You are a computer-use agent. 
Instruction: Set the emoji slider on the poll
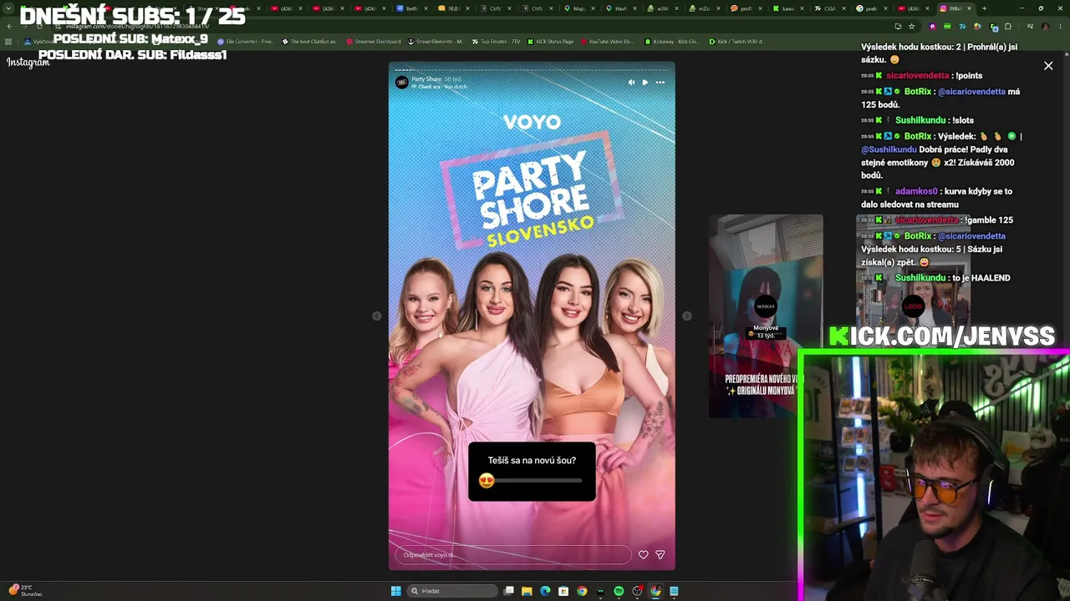(x=487, y=481)
